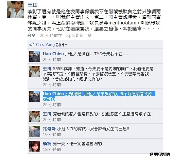Click Han Chien's name in highlighted comment
The height and width of the screenshot is (157, 172).
pos(53,94)
